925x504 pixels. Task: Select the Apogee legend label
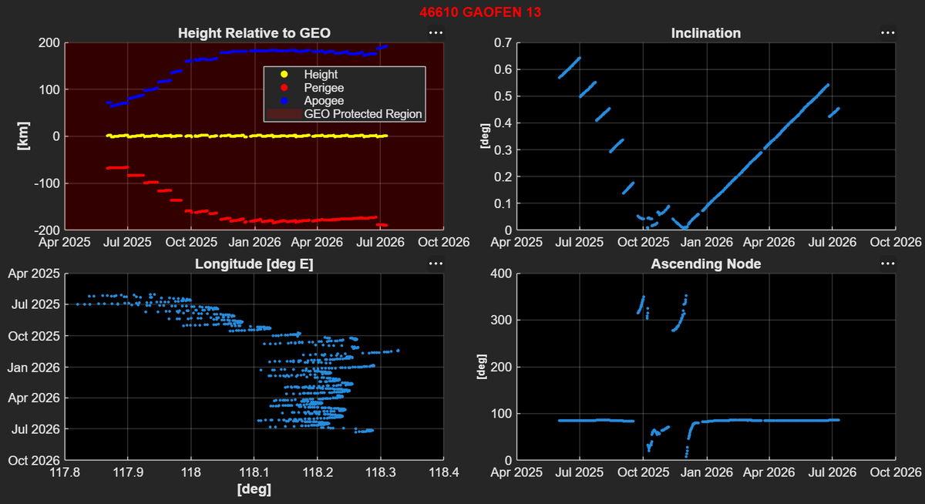324,101
